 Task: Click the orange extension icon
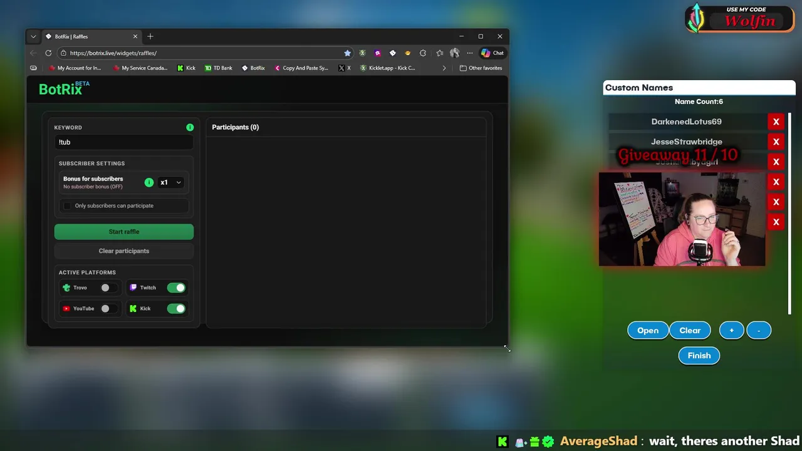(408, 53)
